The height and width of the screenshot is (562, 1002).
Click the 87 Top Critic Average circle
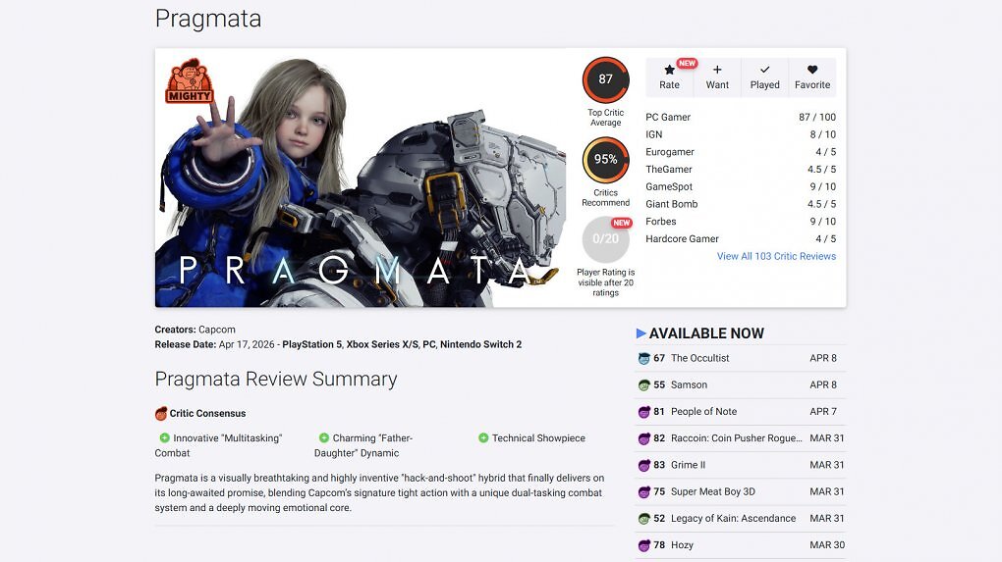point(606,79)
